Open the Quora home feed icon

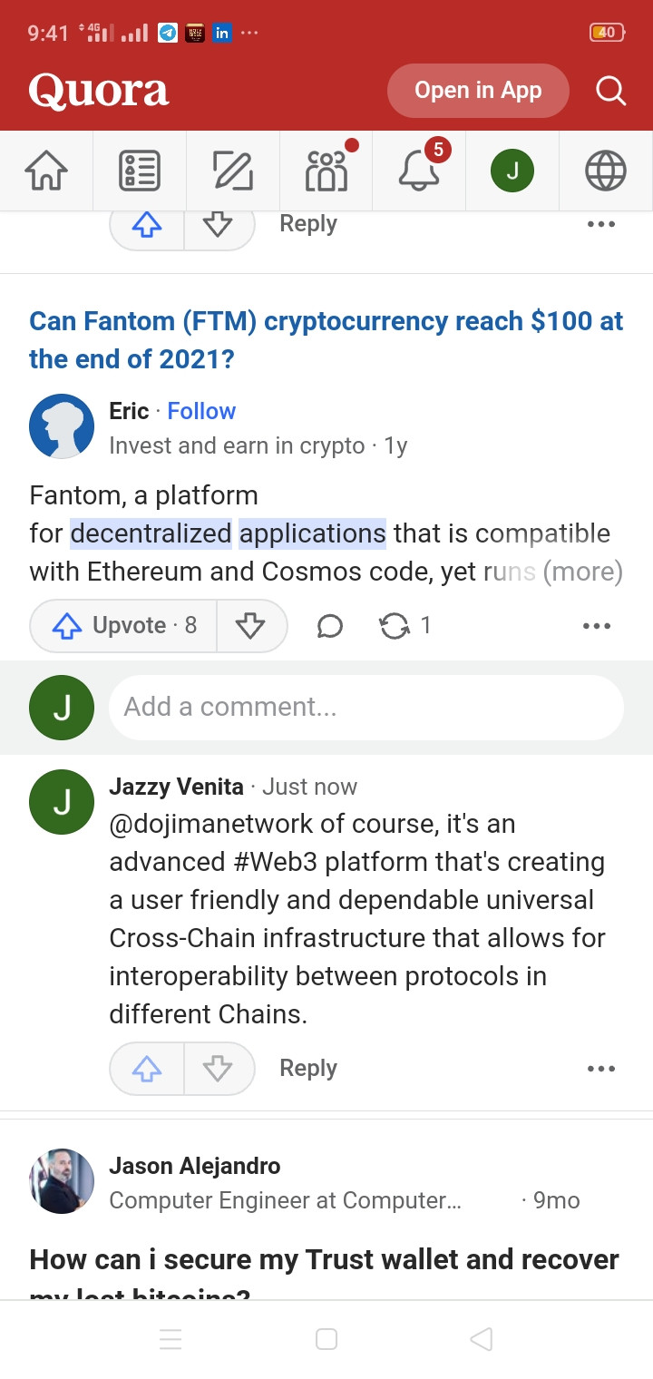46,171
